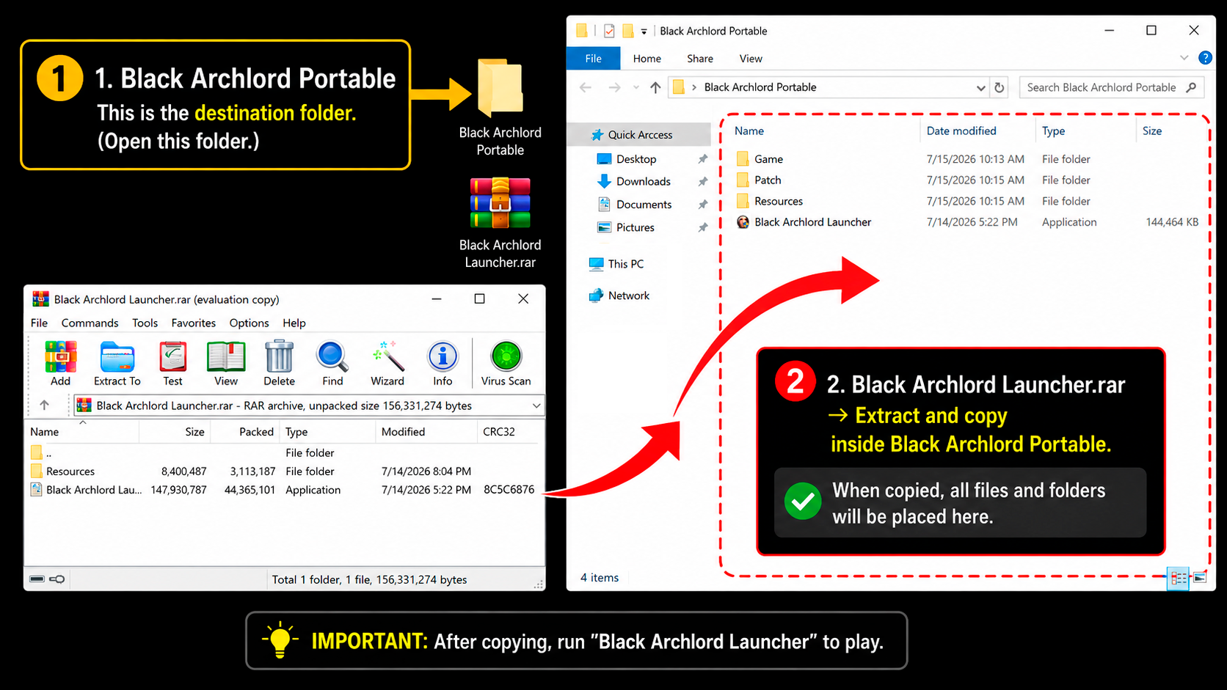Open the Commands menu in WinRAR
The image size is (1227, 690).
tap(90, 323)
